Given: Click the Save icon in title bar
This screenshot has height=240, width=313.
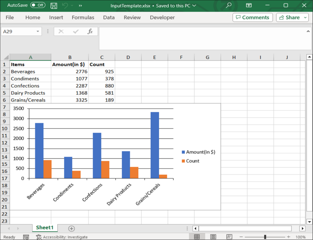Looking at the screenshot, I should pos(54,5).
